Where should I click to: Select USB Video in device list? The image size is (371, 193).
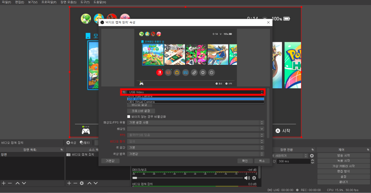pos(195,99)
